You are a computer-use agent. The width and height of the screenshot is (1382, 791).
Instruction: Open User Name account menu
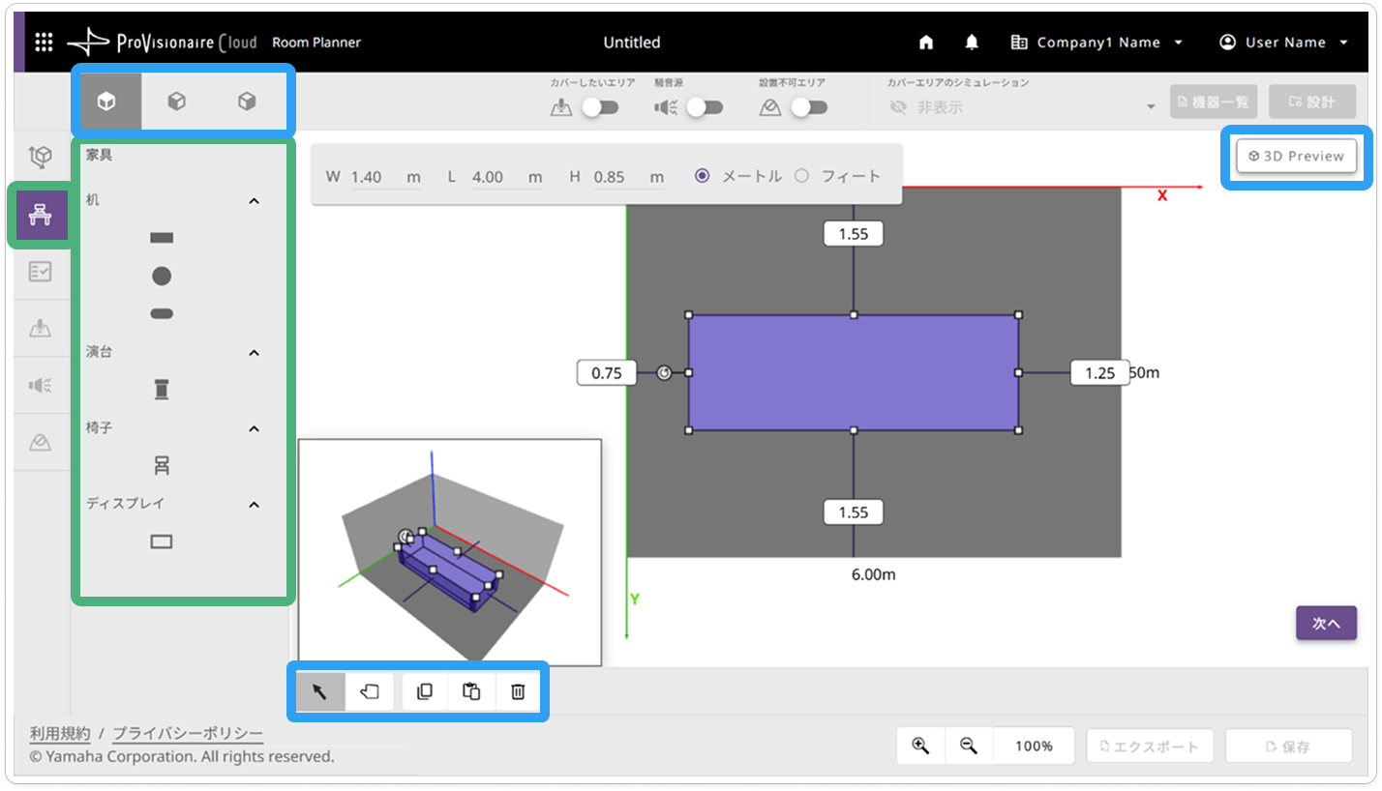click(1283, 43)
